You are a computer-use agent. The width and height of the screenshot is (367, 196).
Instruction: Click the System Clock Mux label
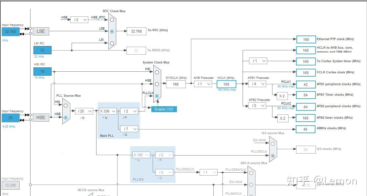pyautogui.click(x=156, y=62)
